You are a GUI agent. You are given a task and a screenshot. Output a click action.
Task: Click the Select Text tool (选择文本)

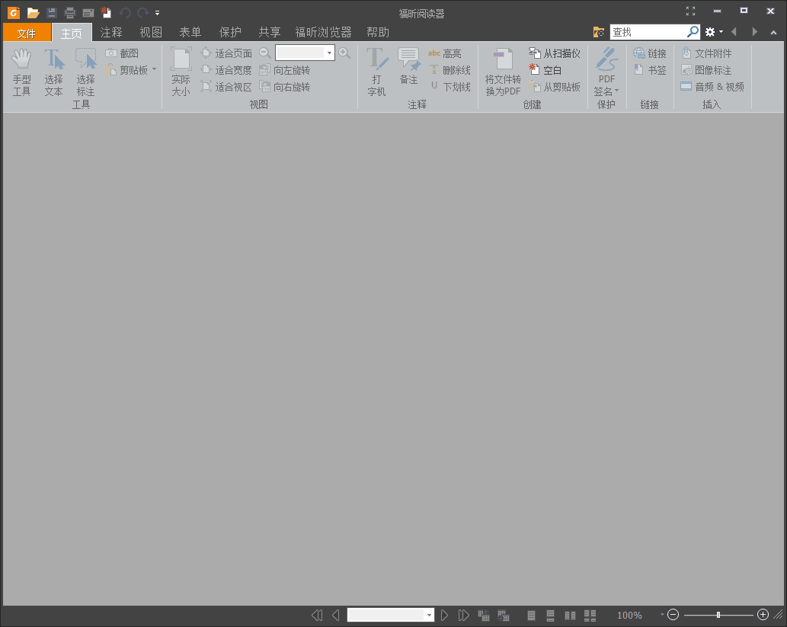[53, 73]
